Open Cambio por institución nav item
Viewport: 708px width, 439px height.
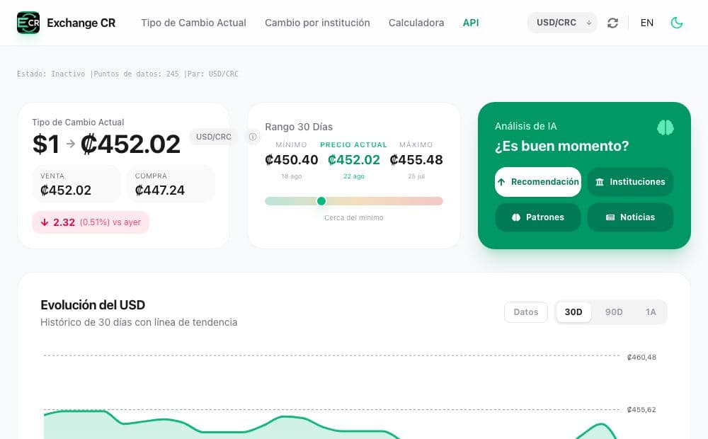point(317,23)
